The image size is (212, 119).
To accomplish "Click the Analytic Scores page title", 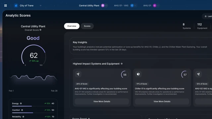I will click(x=18, y=16).
